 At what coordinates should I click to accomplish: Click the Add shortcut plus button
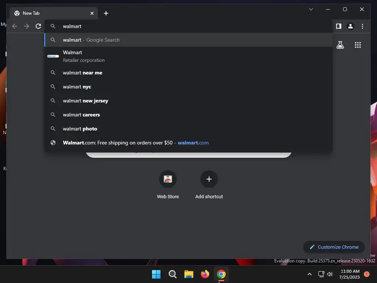209,179
